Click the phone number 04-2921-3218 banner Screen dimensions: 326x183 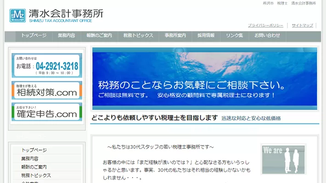click(47, 65)
